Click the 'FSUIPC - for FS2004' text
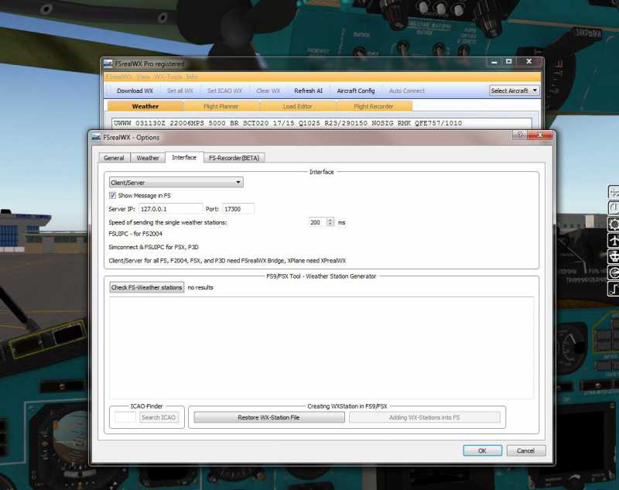This screenshot has height=490, width=619. [x=135, y=234]
